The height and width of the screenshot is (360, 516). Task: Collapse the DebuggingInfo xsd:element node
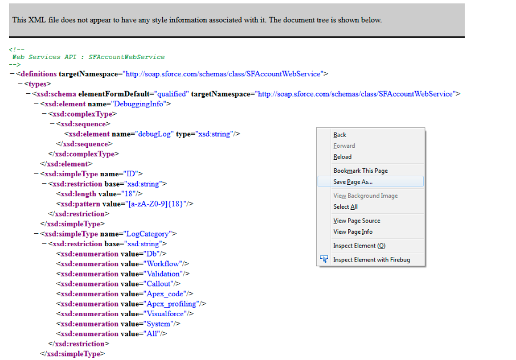click(36, 104)
